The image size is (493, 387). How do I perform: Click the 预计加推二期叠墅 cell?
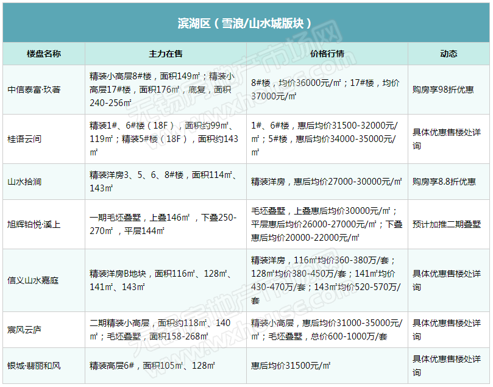coord(447,224)
